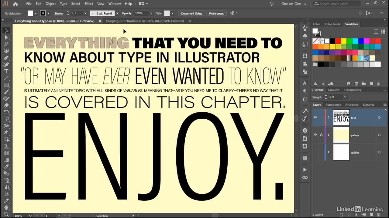The width and height of the screenshot is (389, 218).
Task: Open the Info panel dock icon
Action: (x=305, y=130)
